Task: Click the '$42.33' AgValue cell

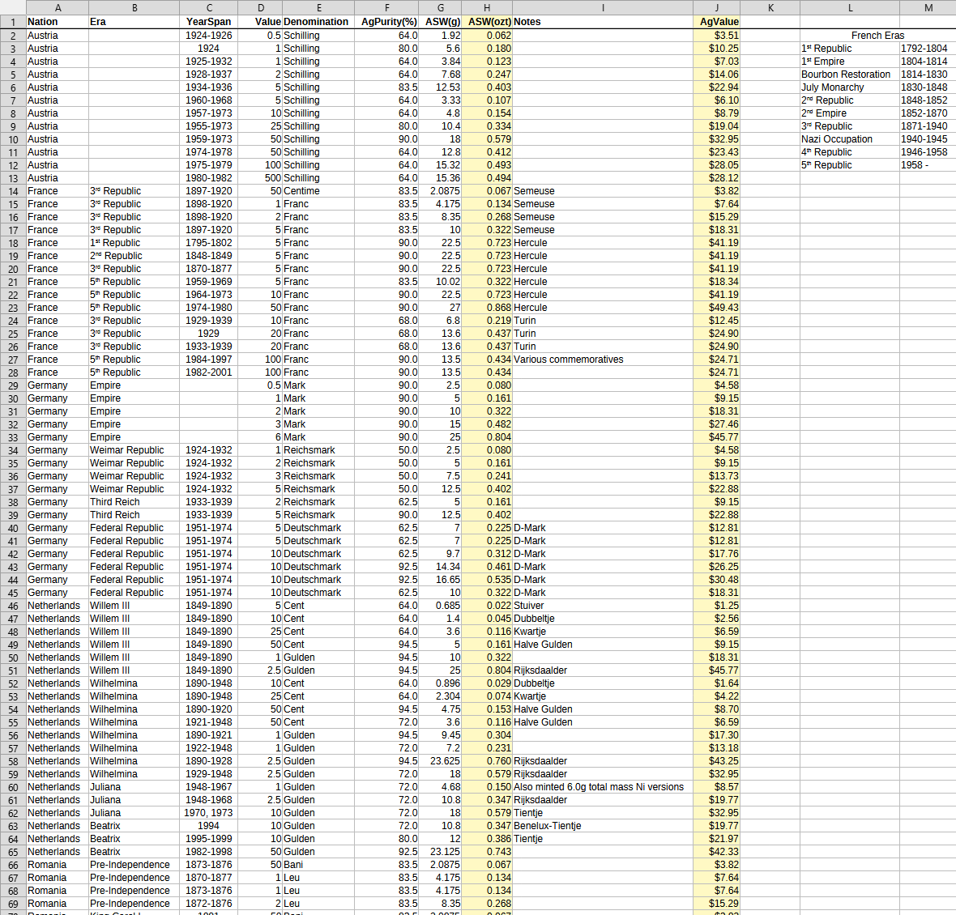Action: point(716,852)
